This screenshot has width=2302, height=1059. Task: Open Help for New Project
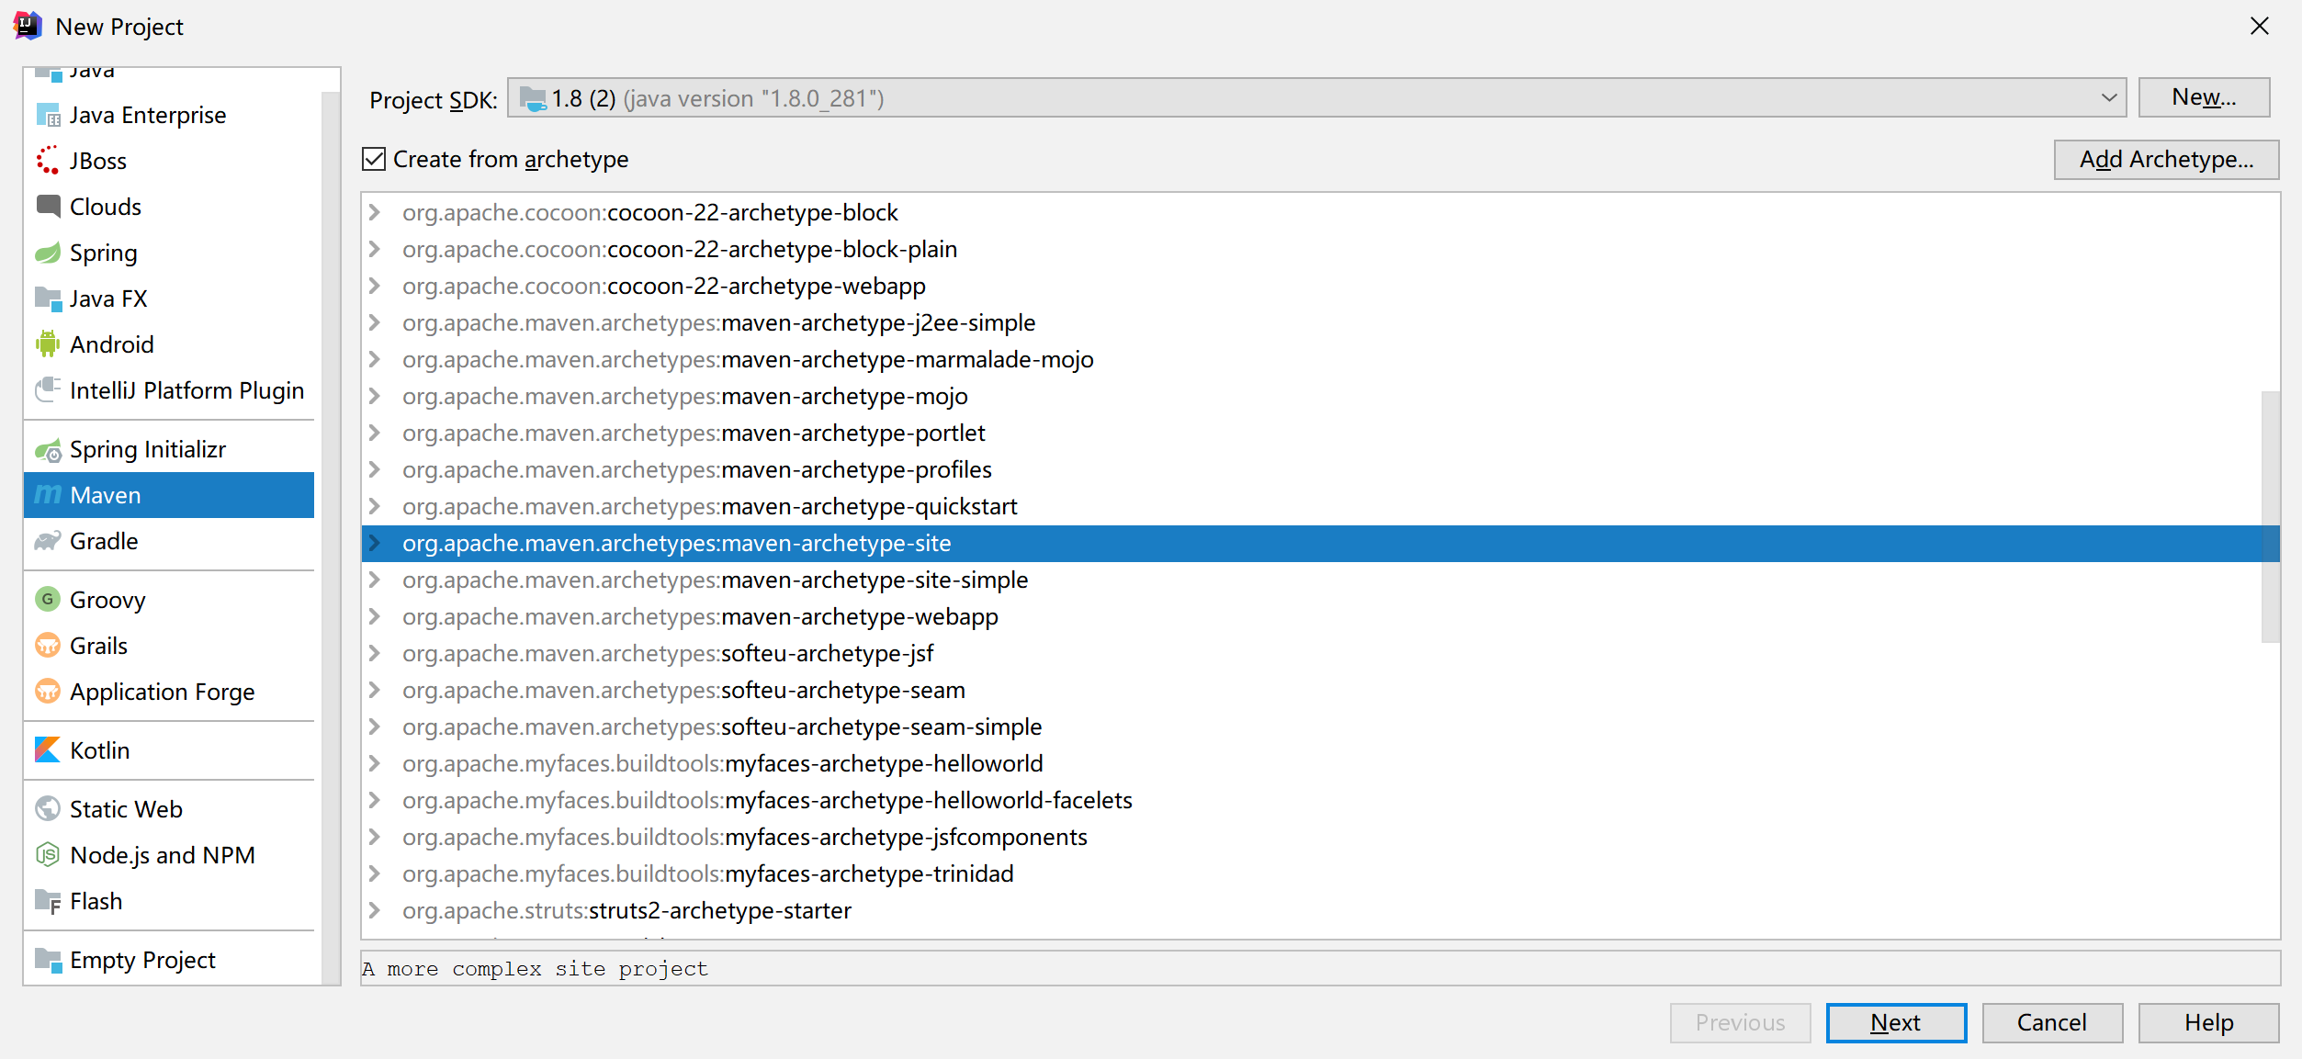[x=2208, y=1022]
